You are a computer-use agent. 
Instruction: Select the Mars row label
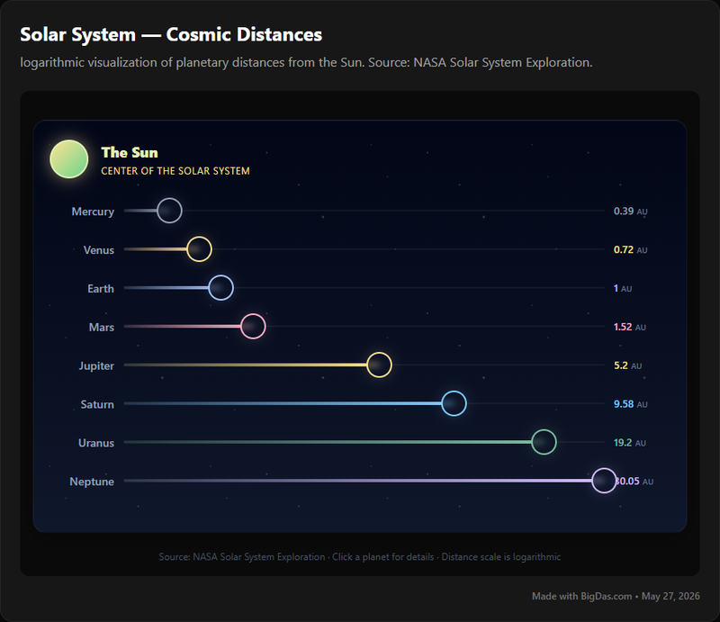click(x=102, y=327)
